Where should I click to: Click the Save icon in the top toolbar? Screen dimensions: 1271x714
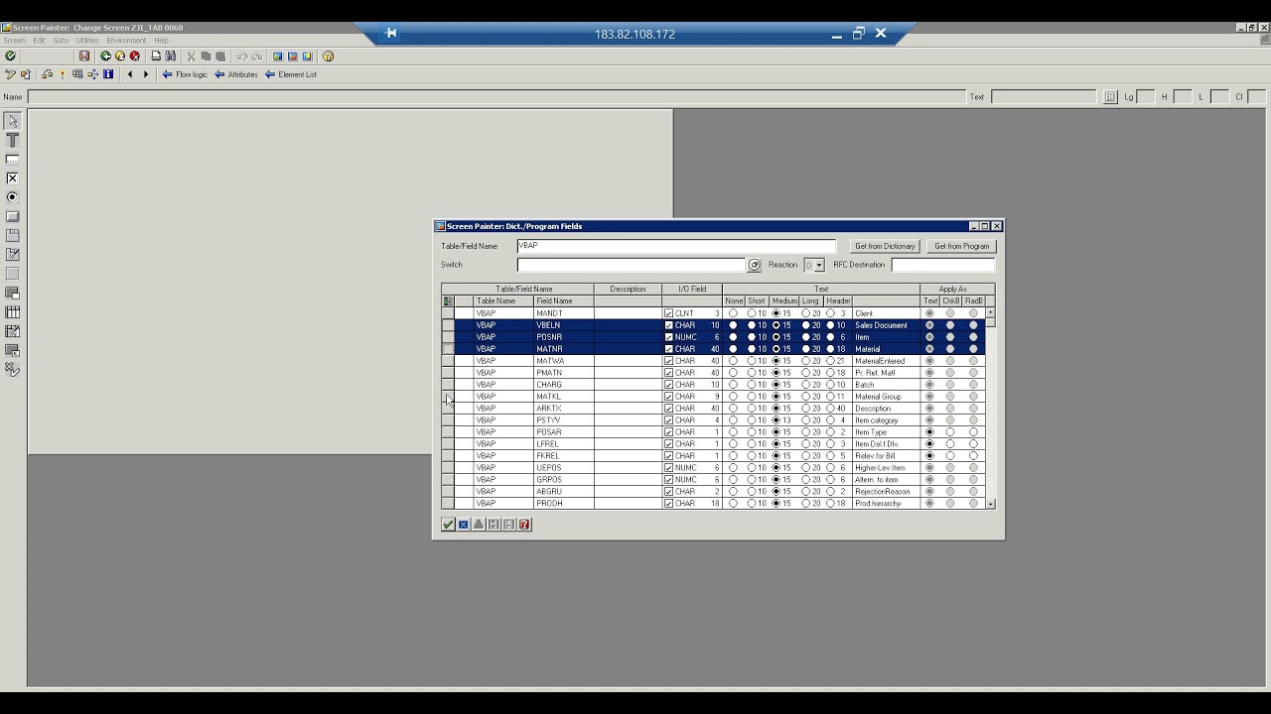pos(84,57)
